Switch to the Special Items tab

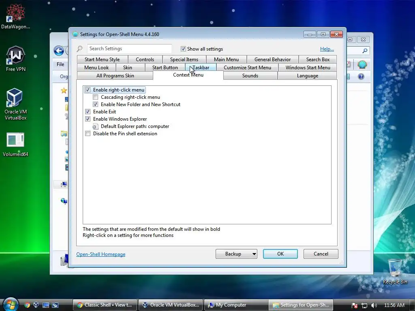[184, 59]
